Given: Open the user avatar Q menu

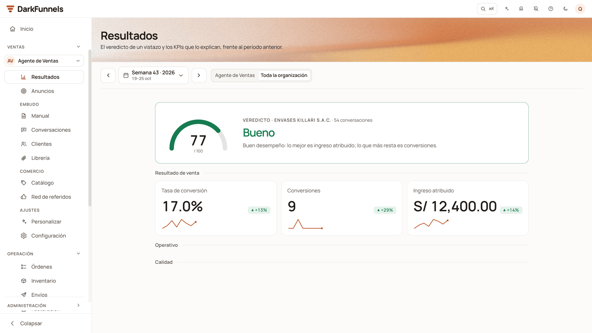Looking at the screenshot, I should click(580, 9).
